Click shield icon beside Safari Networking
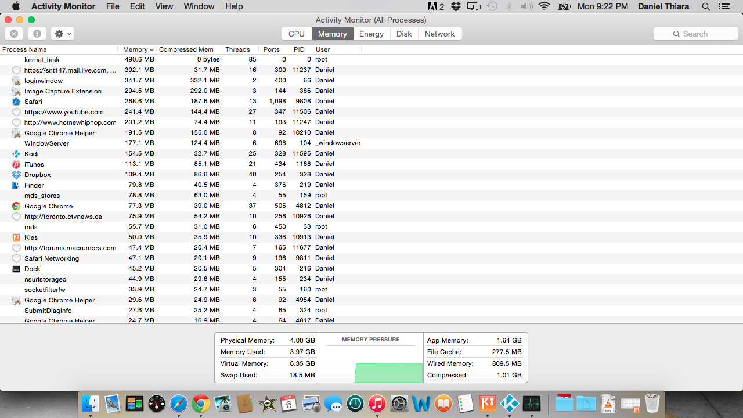 point(16,258)
